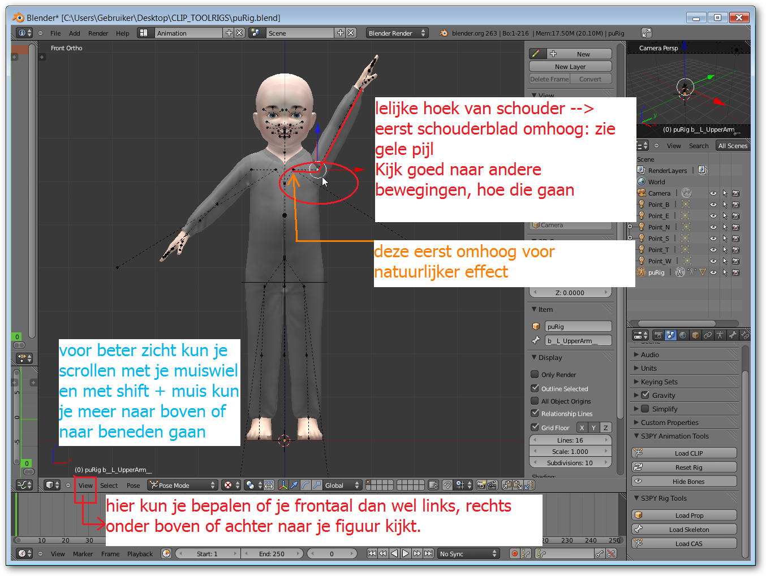
Task: Open the Pose Mode dropdown
Action: point(181,485)
